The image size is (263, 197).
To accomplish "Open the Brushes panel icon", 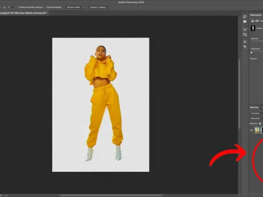I will click(x=245, y=29).
